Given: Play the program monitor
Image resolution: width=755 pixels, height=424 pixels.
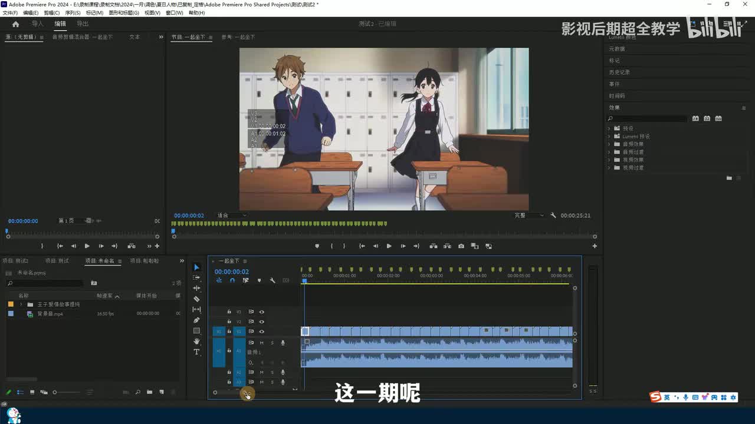Looking at the screenshot, I should tap(389, 246).
